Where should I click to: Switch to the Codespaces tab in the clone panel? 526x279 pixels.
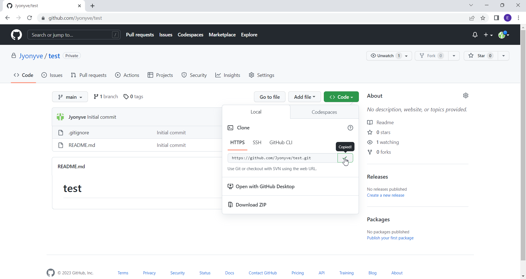pos(324,112)
